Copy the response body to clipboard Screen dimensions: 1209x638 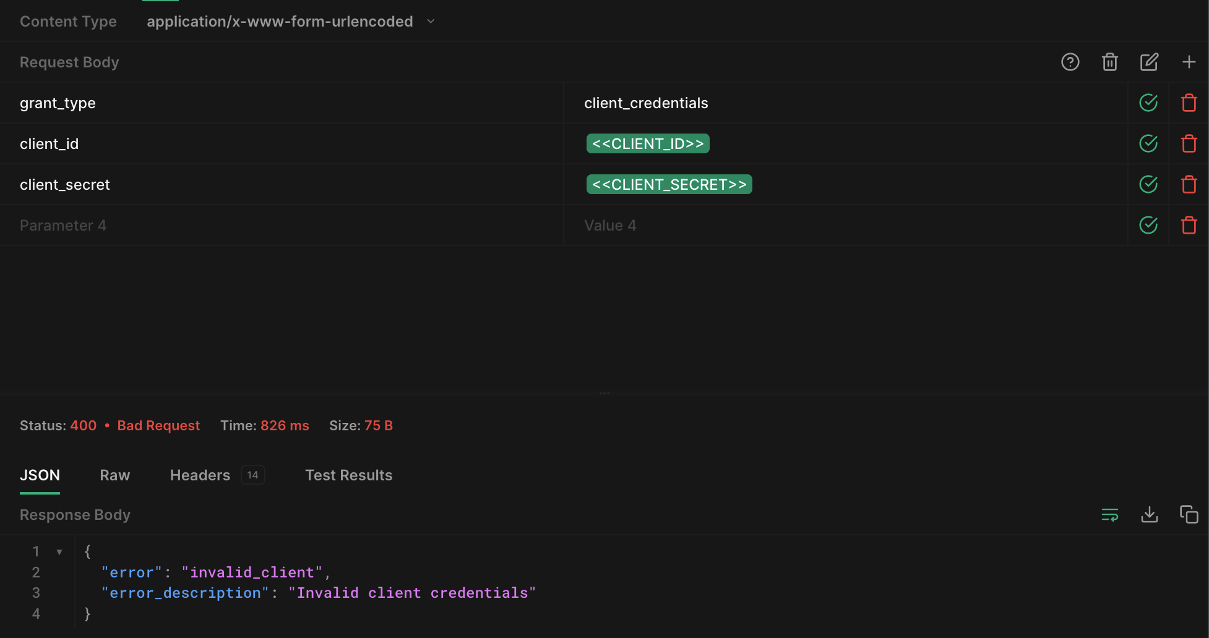(1189, 514)
